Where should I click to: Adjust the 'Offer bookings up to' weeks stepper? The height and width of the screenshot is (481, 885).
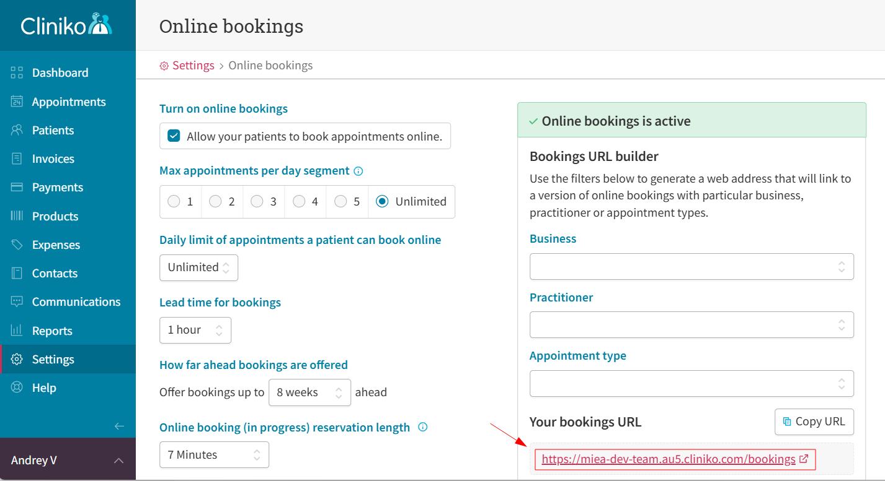(x=339, y=392)
